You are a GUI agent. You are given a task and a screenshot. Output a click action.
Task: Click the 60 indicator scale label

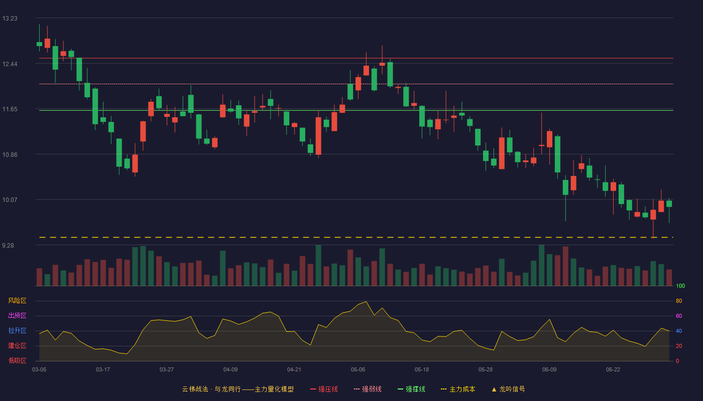click(x=679, y=316)
